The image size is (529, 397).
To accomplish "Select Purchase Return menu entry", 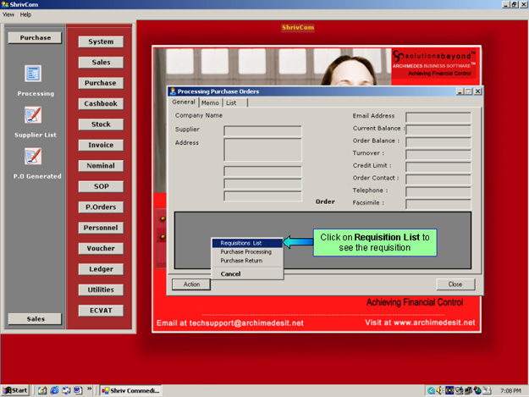I will click(241, 261).
